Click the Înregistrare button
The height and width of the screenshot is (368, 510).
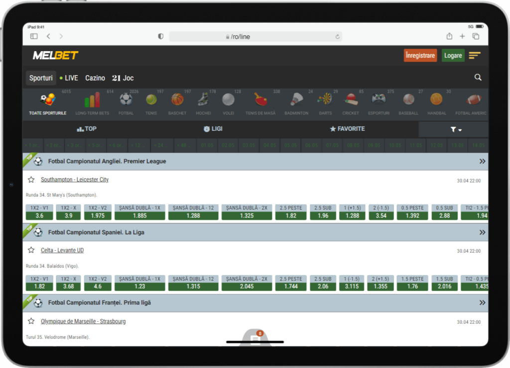[x=420, y=56]
